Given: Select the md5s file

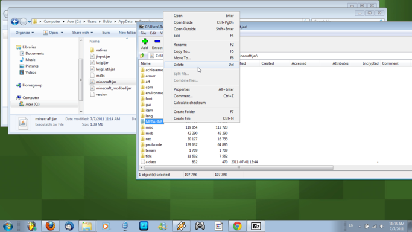Looking at the screenshot, I should point(98,76).
